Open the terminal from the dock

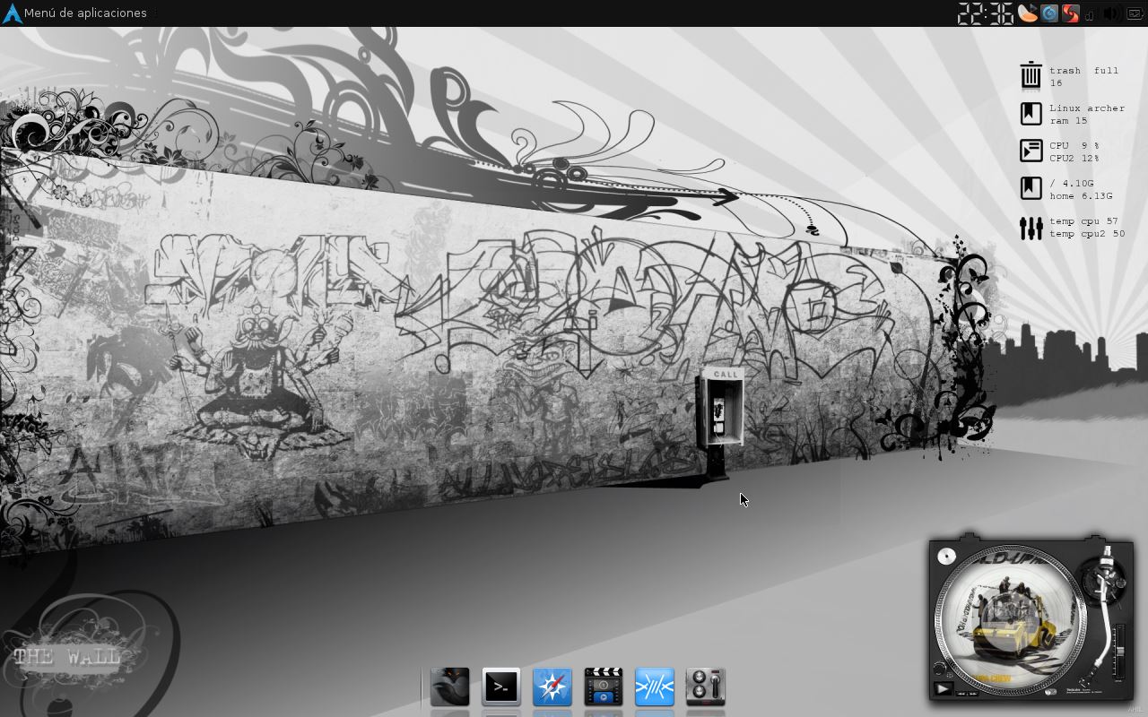click(x=501, y=687)
